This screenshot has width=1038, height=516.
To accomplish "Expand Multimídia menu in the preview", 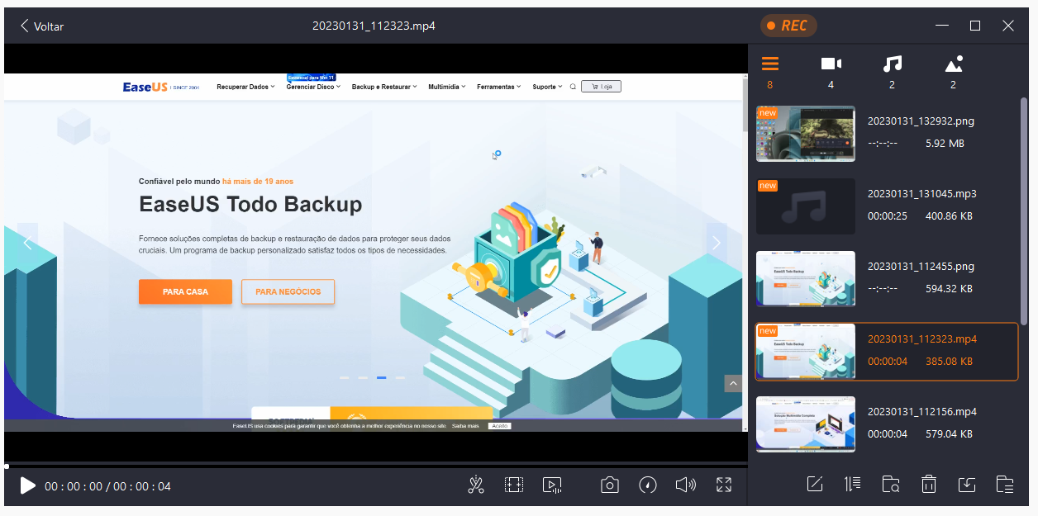I will click(447, 87).
